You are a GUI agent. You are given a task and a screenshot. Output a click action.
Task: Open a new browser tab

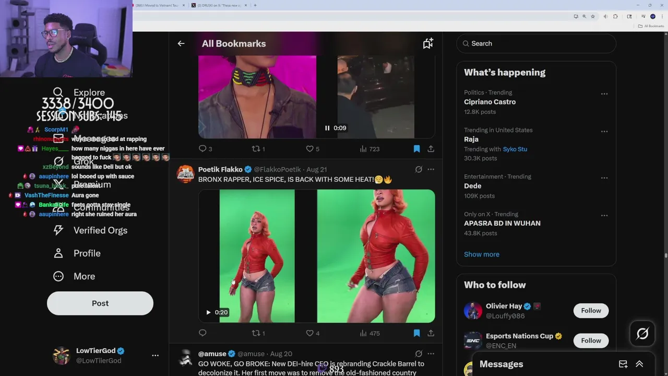click(x=255, y=5)
